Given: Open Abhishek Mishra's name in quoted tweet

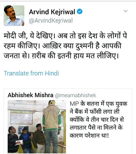Looking at the screenshot, I should point(31,95).
